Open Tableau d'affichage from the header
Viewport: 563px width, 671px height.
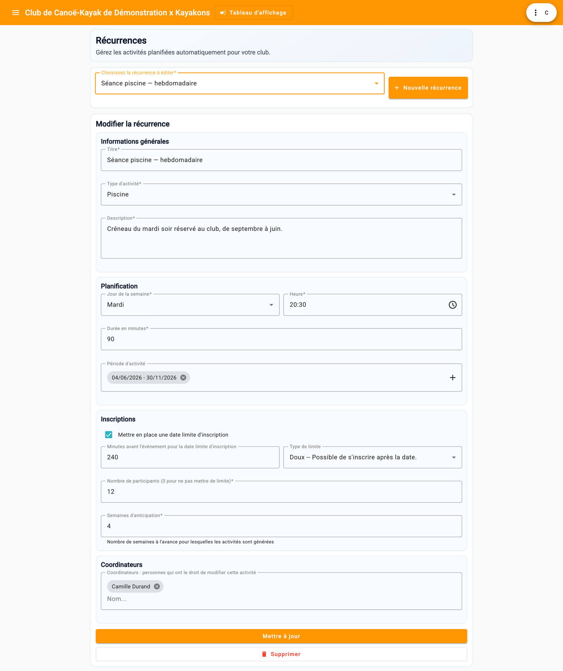pos(254,13)
